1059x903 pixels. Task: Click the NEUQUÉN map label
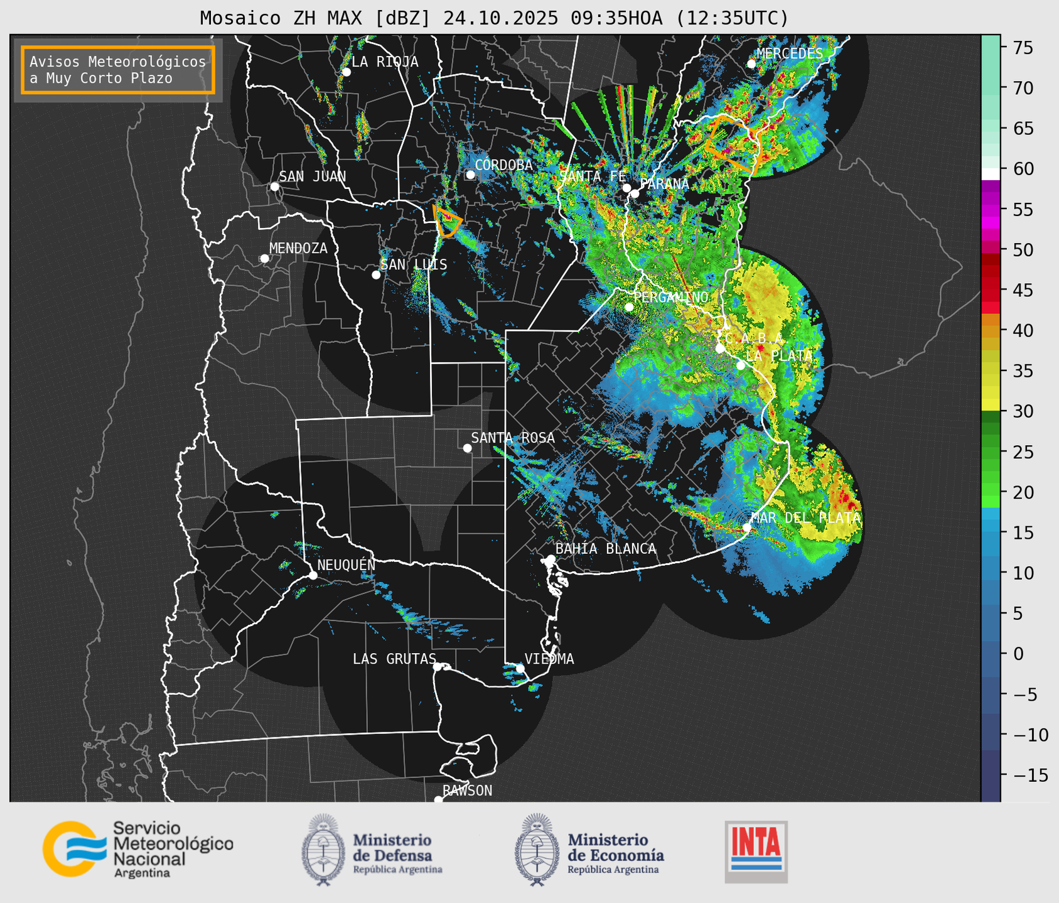click(347, 564)
